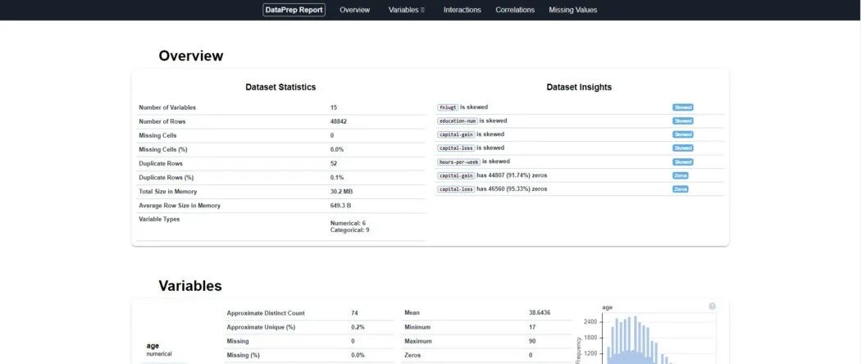Click Categorical: 9 text
Viewport: 861px width, 364px height.
point(350,230)
